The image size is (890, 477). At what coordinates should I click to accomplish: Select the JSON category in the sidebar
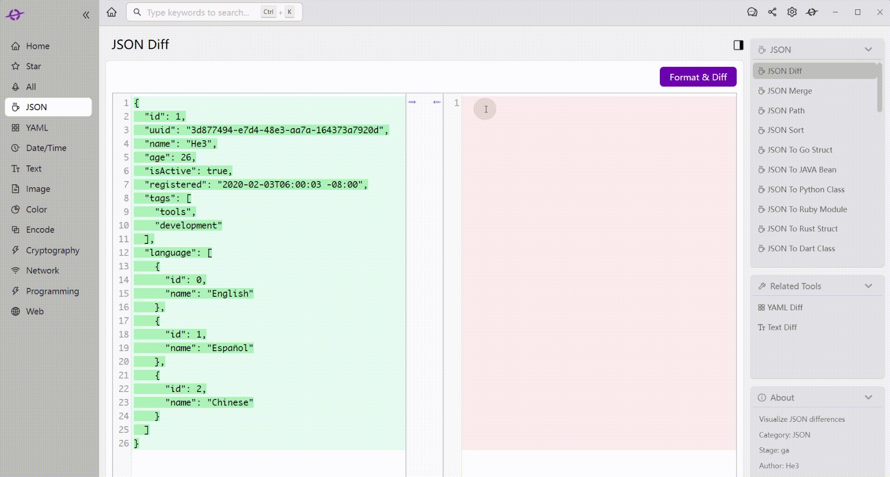coord(48,107)
